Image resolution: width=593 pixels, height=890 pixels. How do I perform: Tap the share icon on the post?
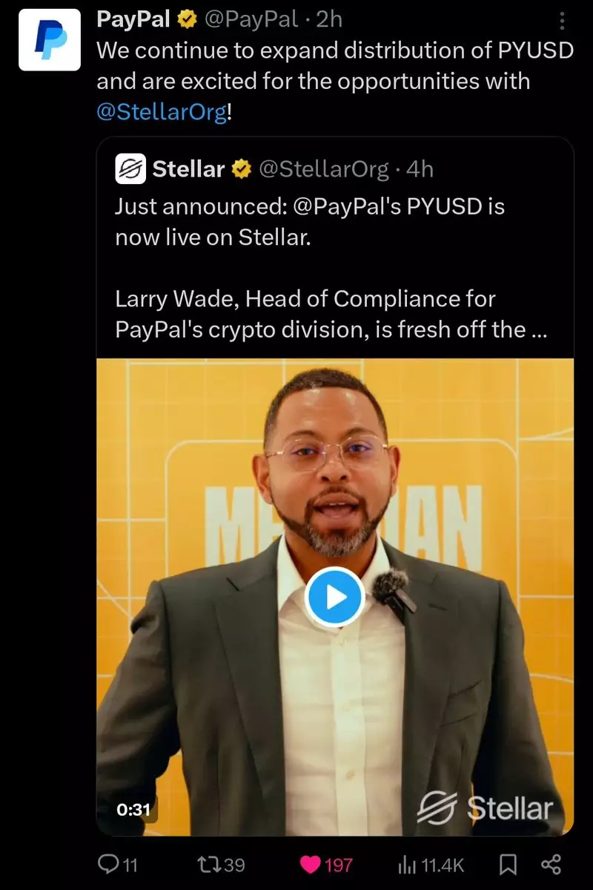click(551, 865)
